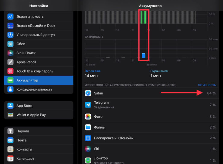Select green battery level bars in chart

tap(143, 17)
